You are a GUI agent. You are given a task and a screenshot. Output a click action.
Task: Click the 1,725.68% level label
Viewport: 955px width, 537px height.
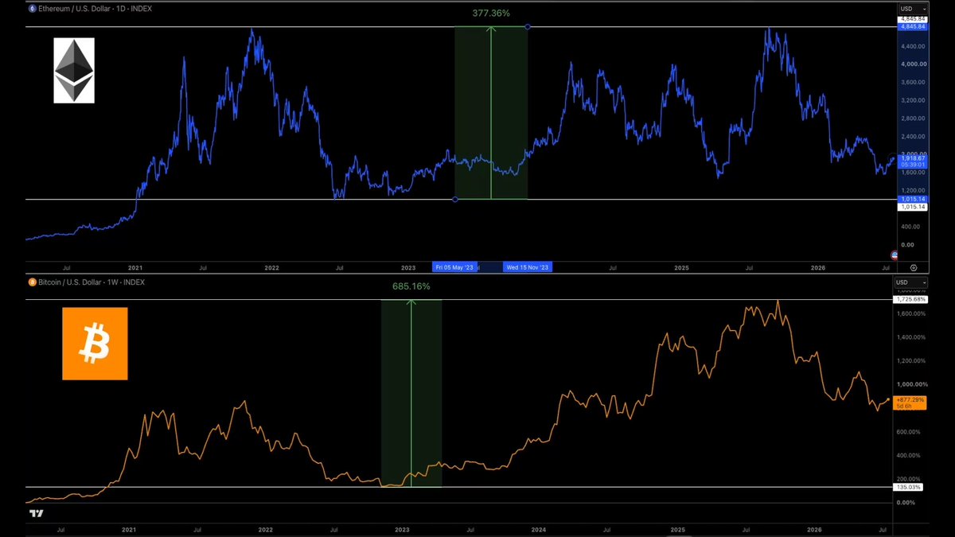pos(911,300)
